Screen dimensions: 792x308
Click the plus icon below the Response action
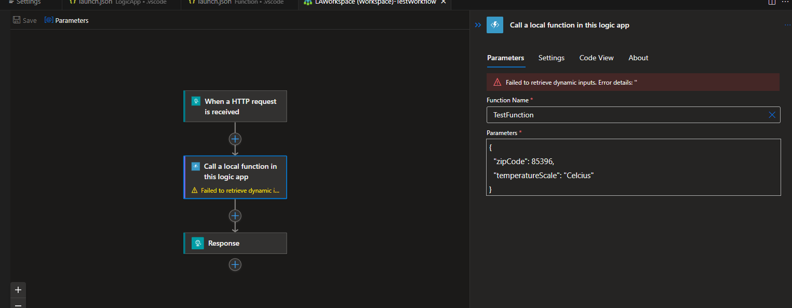coord(235,264)
